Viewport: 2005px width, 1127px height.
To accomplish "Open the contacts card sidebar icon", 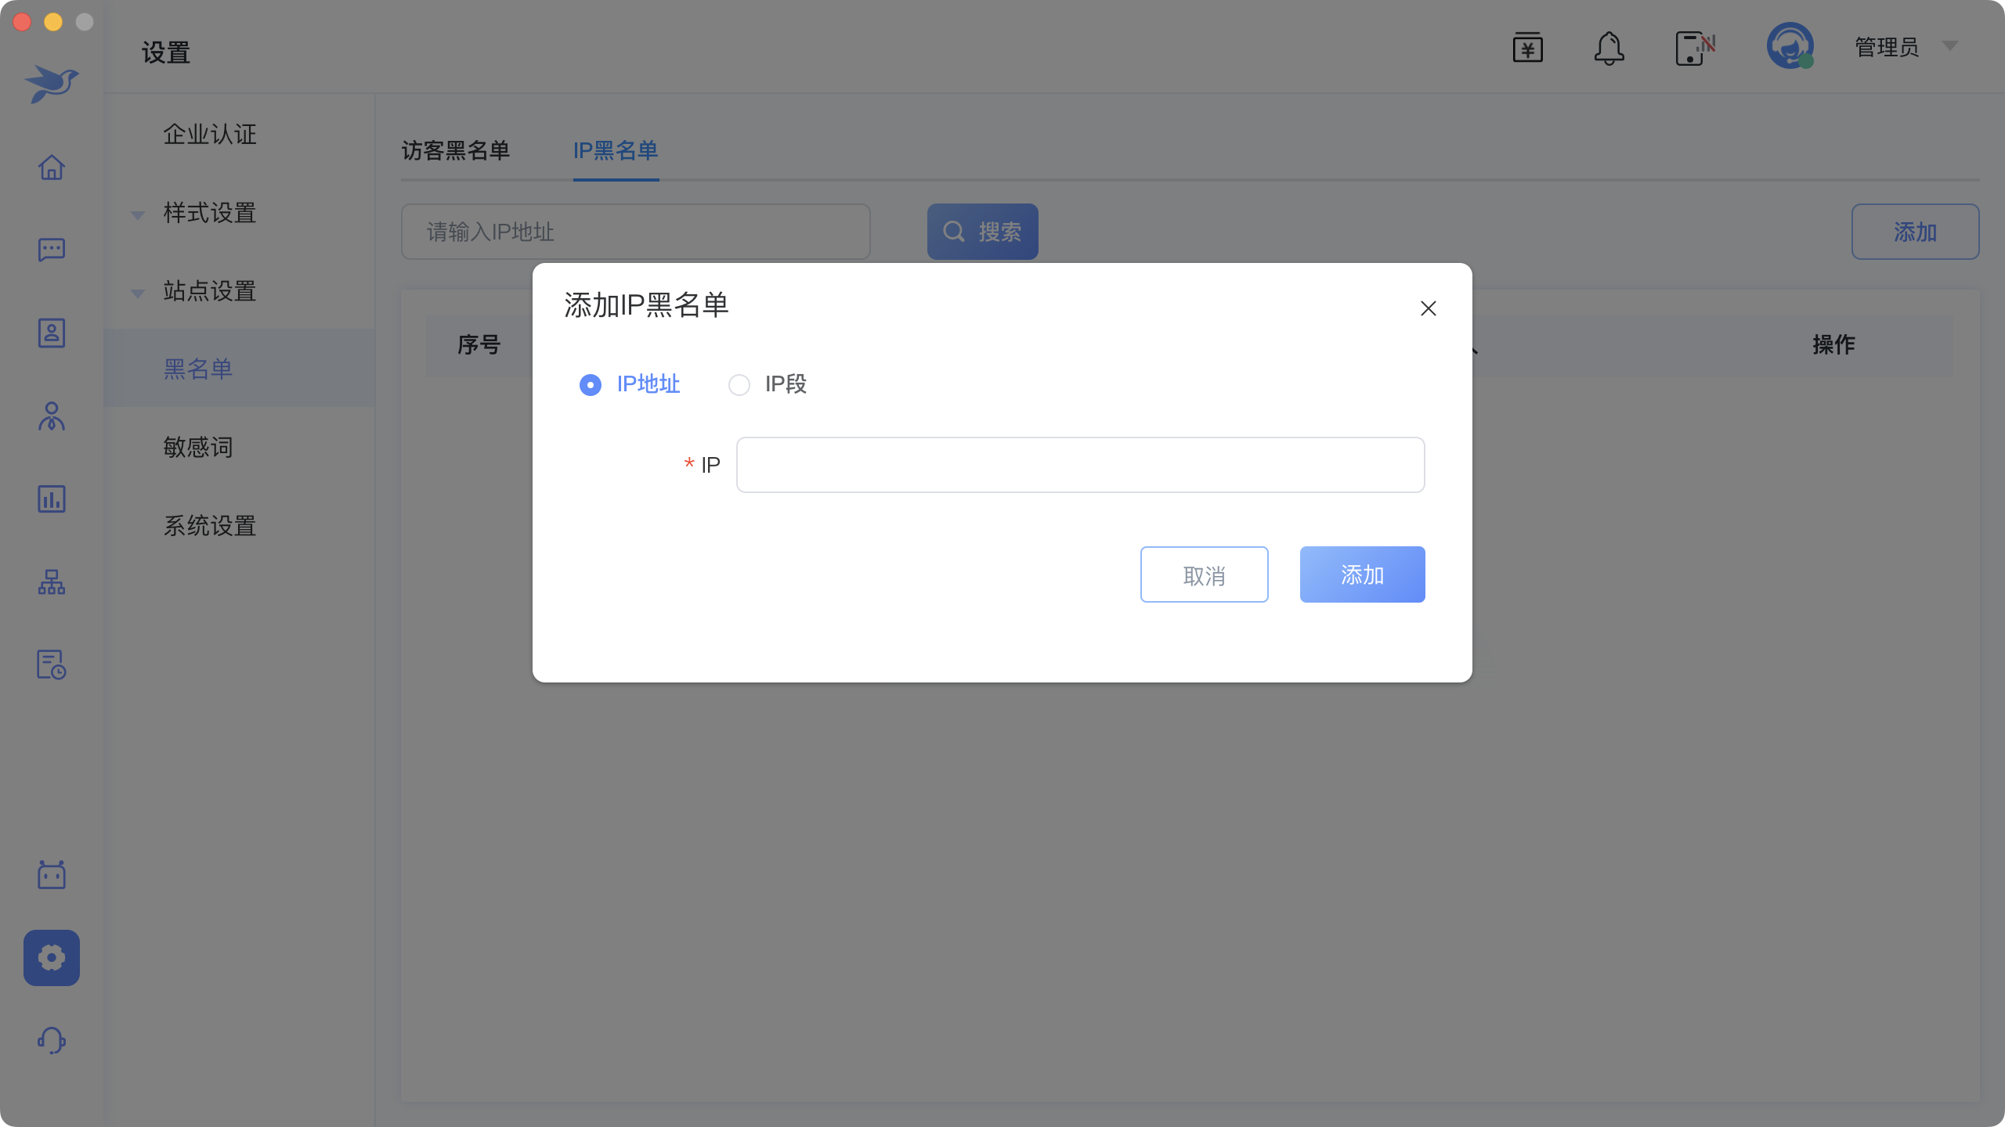I will point(52,333).
